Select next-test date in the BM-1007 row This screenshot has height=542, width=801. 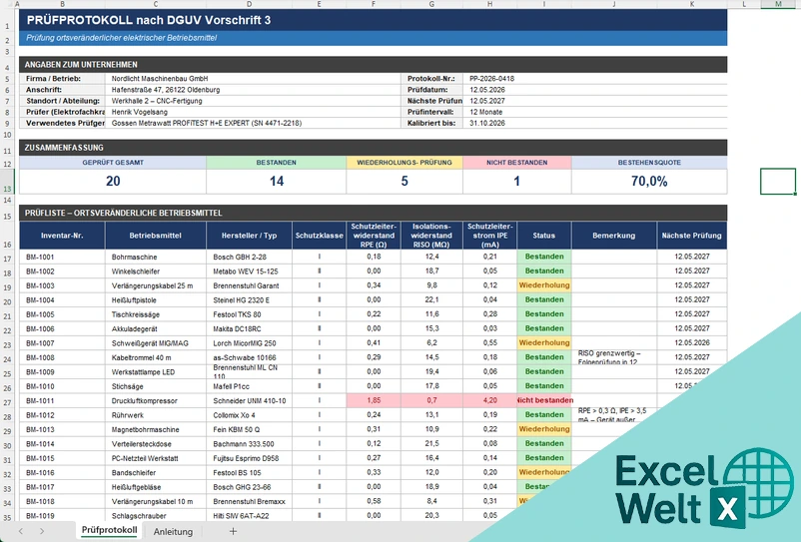click(x=692, y=343)
